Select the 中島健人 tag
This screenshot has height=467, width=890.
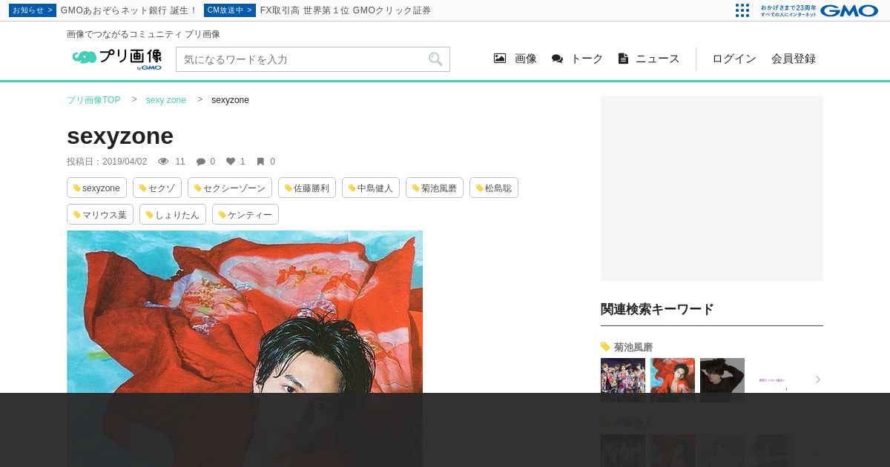pyautogui.click(x=371, y=188)
